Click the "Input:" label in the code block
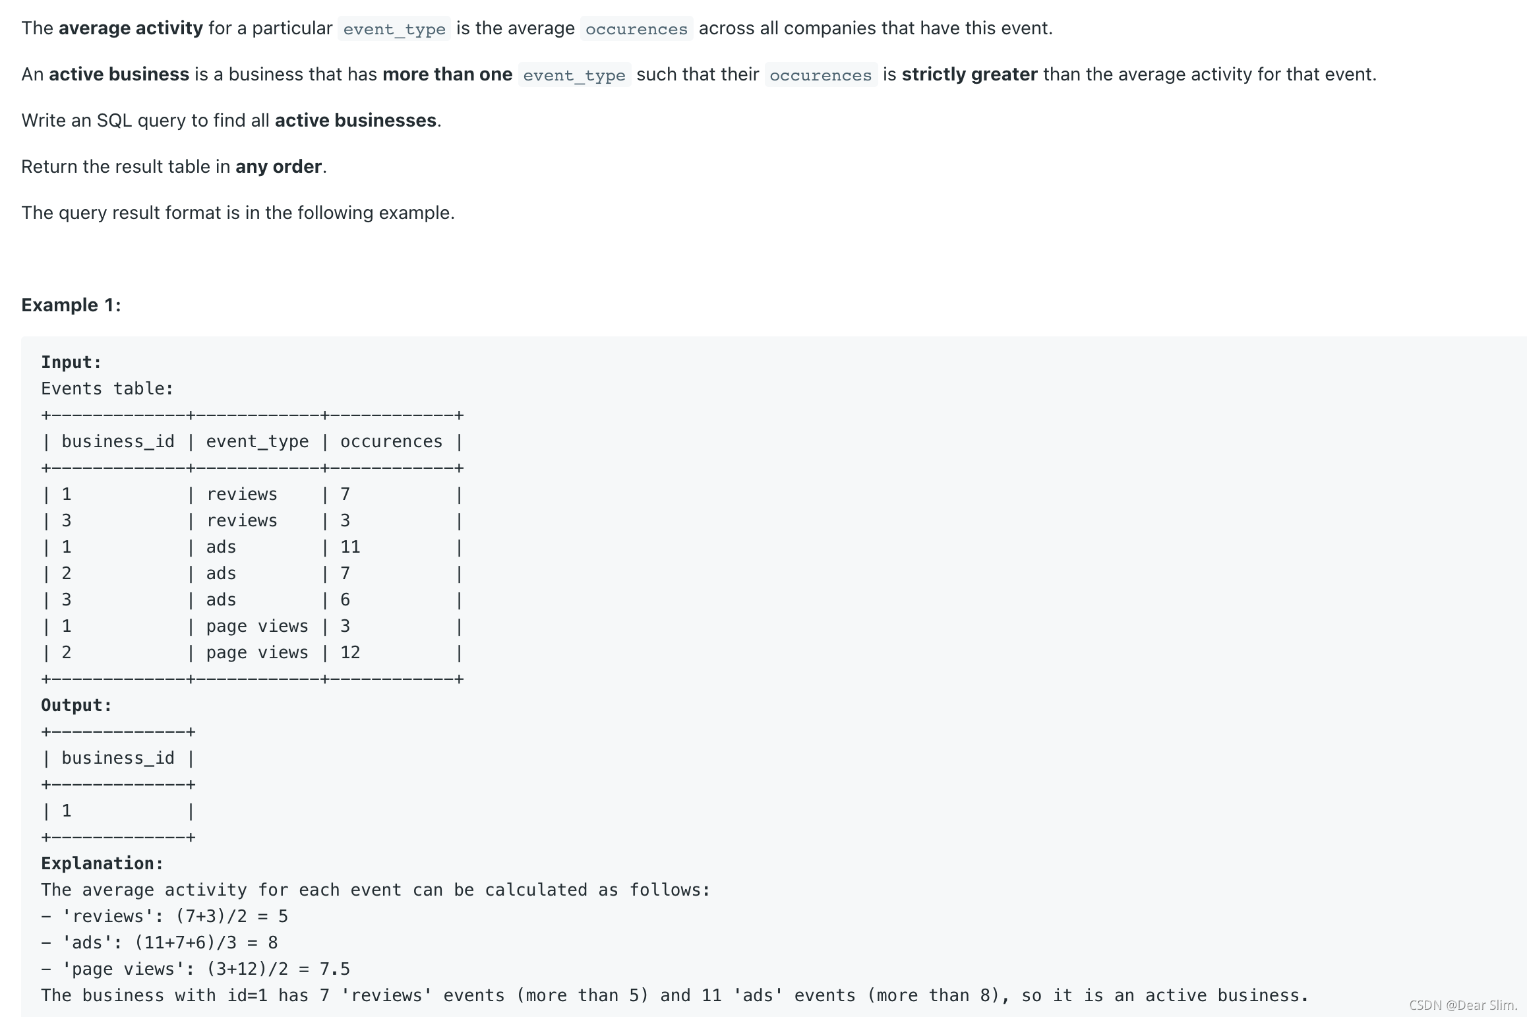1527x1017 pixels. tap(71, 362)
